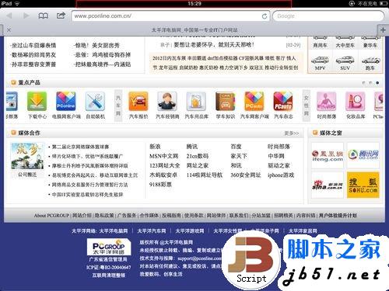Screen dimensions: 389x291
Task: Open the 中华网 link
Action: coord(276,156)
